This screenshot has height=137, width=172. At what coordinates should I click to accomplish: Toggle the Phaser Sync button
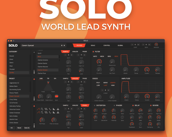(x=122, y=117)
